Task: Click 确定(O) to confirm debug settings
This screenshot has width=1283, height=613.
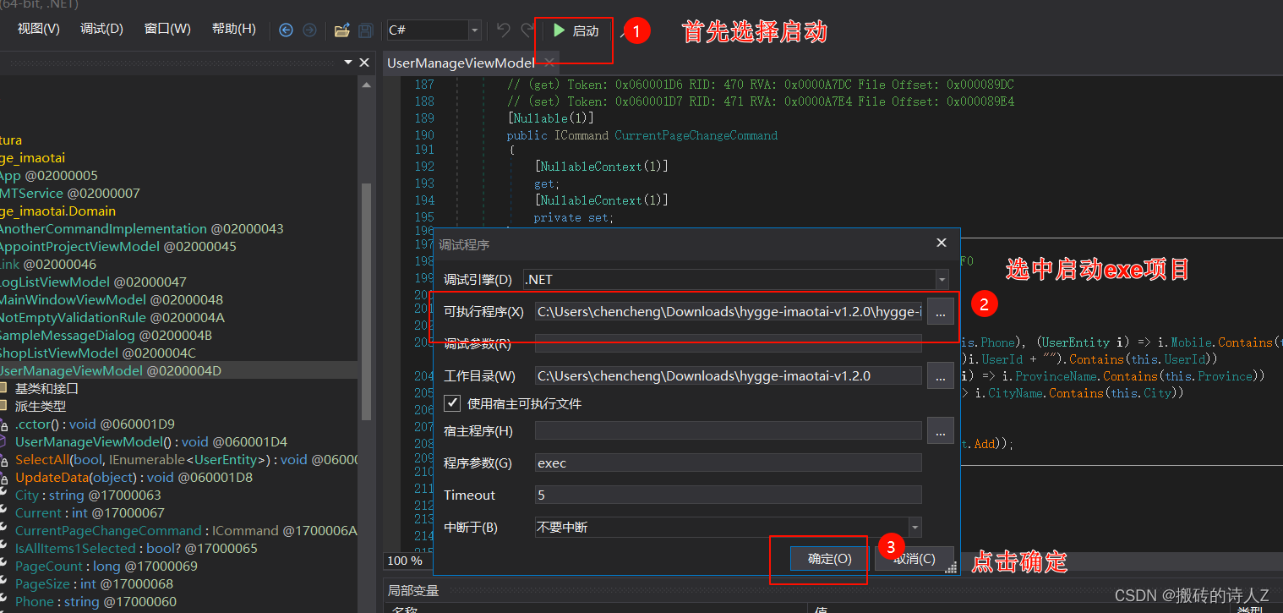Action: point(829,559)
